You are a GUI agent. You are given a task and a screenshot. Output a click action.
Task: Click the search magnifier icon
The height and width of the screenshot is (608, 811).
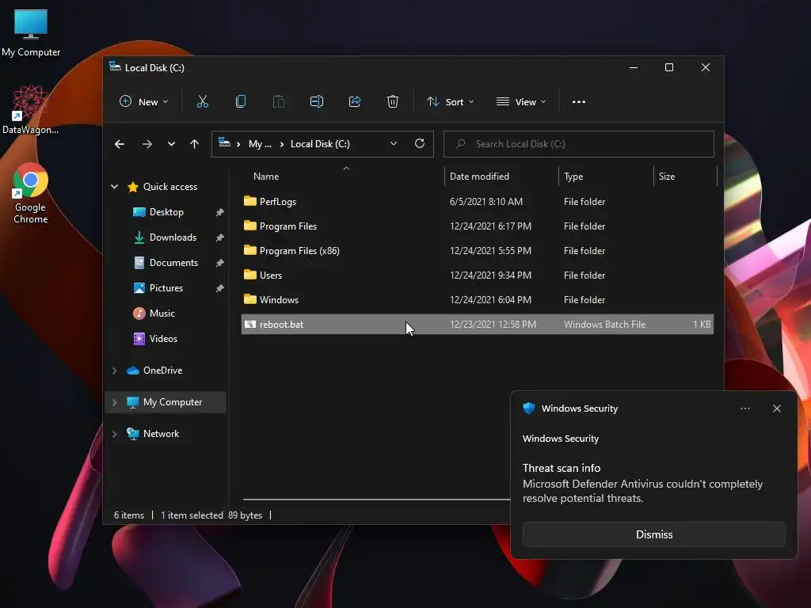(460, 144)
